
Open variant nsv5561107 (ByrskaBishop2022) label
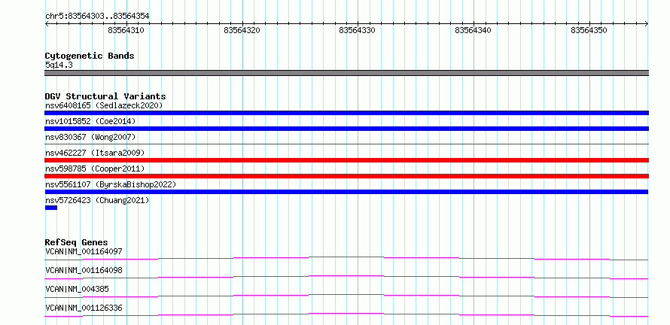click(111, 184)
